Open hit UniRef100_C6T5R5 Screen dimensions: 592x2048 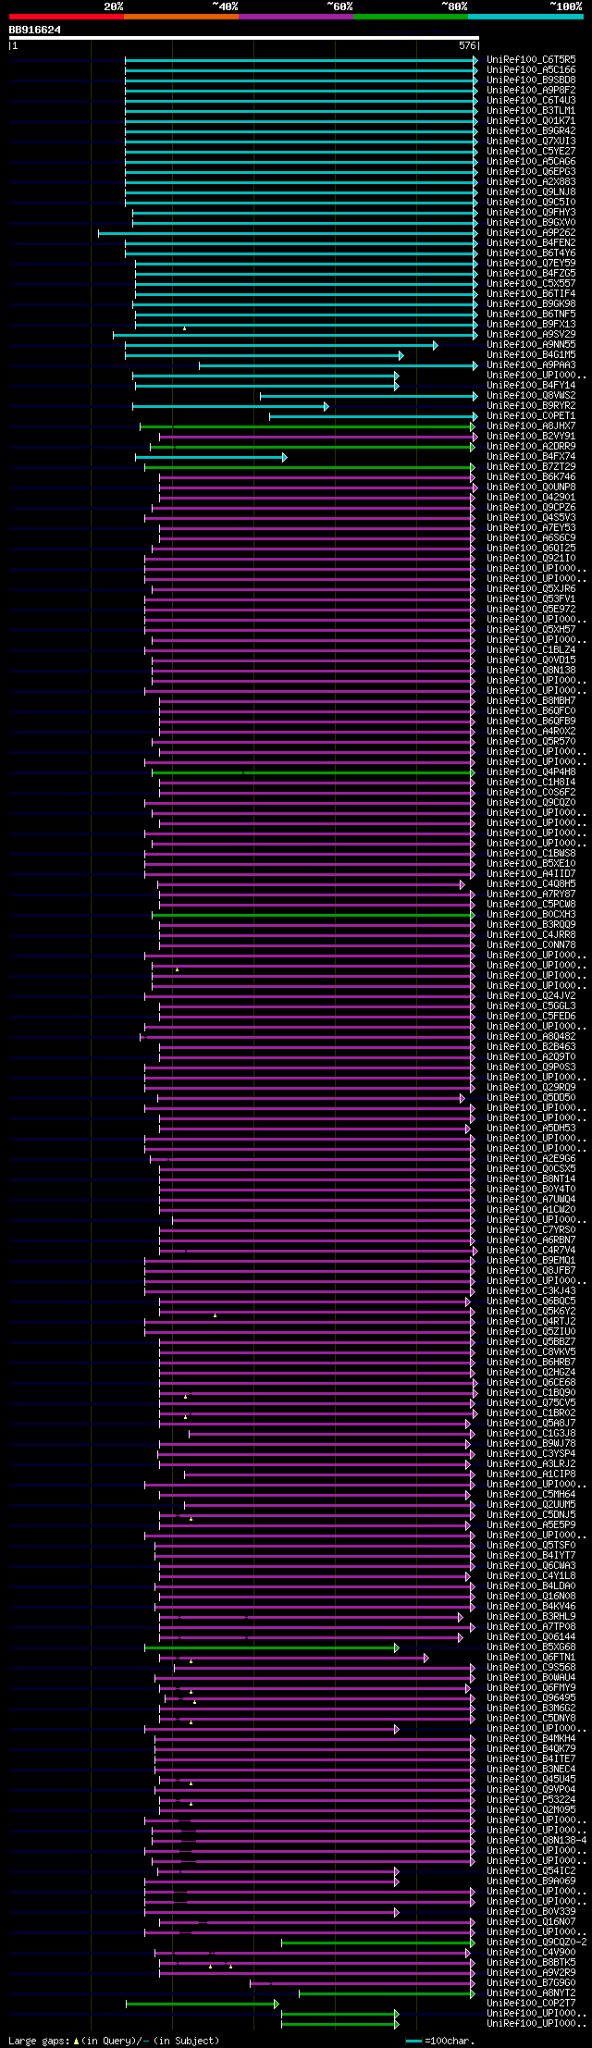pyautogui.click(x=531, y=59)
